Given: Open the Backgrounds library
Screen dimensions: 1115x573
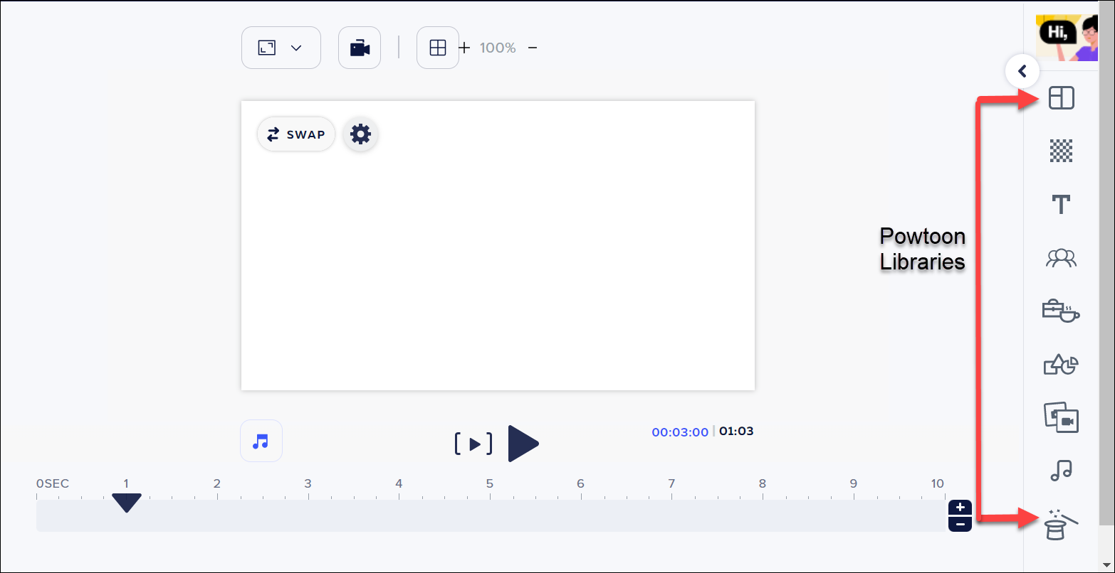Looking at the screenshot, I should (1061, 151).
